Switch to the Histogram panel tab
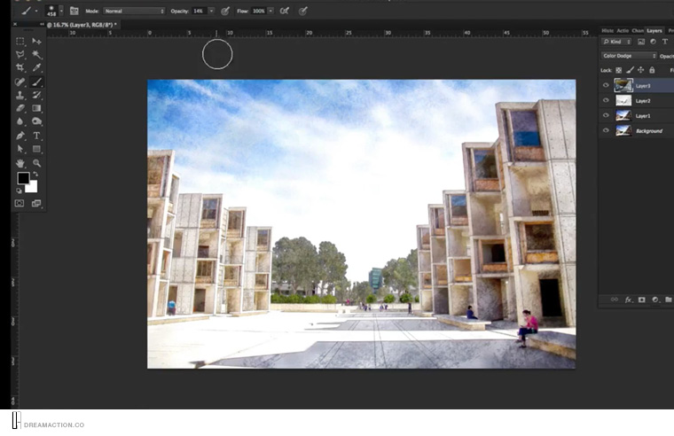Screen dimensions: 674x436 [607, 30]
